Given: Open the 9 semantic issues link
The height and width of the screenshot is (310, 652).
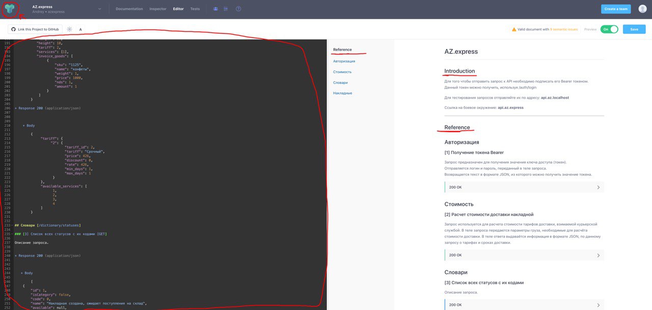Looking at the screenshot, I should point(564,29).
